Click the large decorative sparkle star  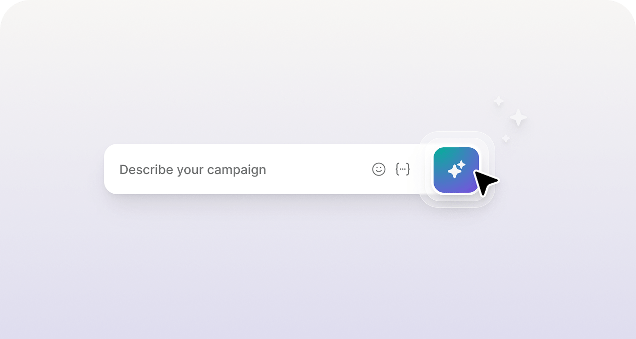coord(518,118)
